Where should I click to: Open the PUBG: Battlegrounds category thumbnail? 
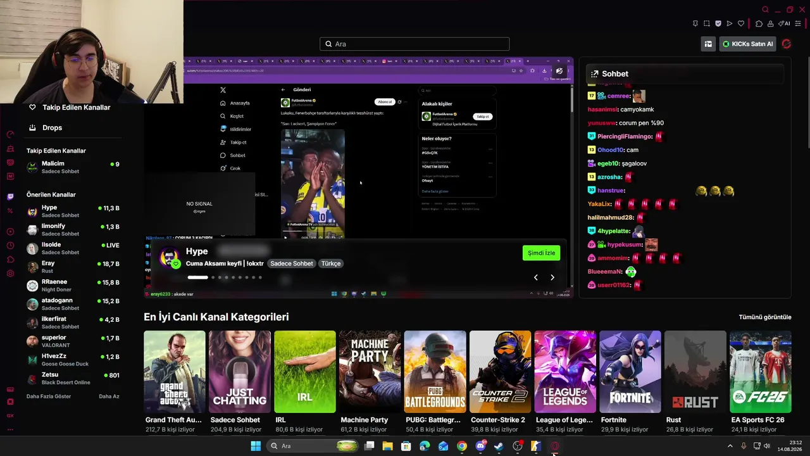[x=435, y=372]
